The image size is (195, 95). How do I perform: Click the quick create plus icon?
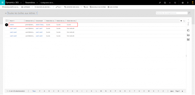[170, 3]
